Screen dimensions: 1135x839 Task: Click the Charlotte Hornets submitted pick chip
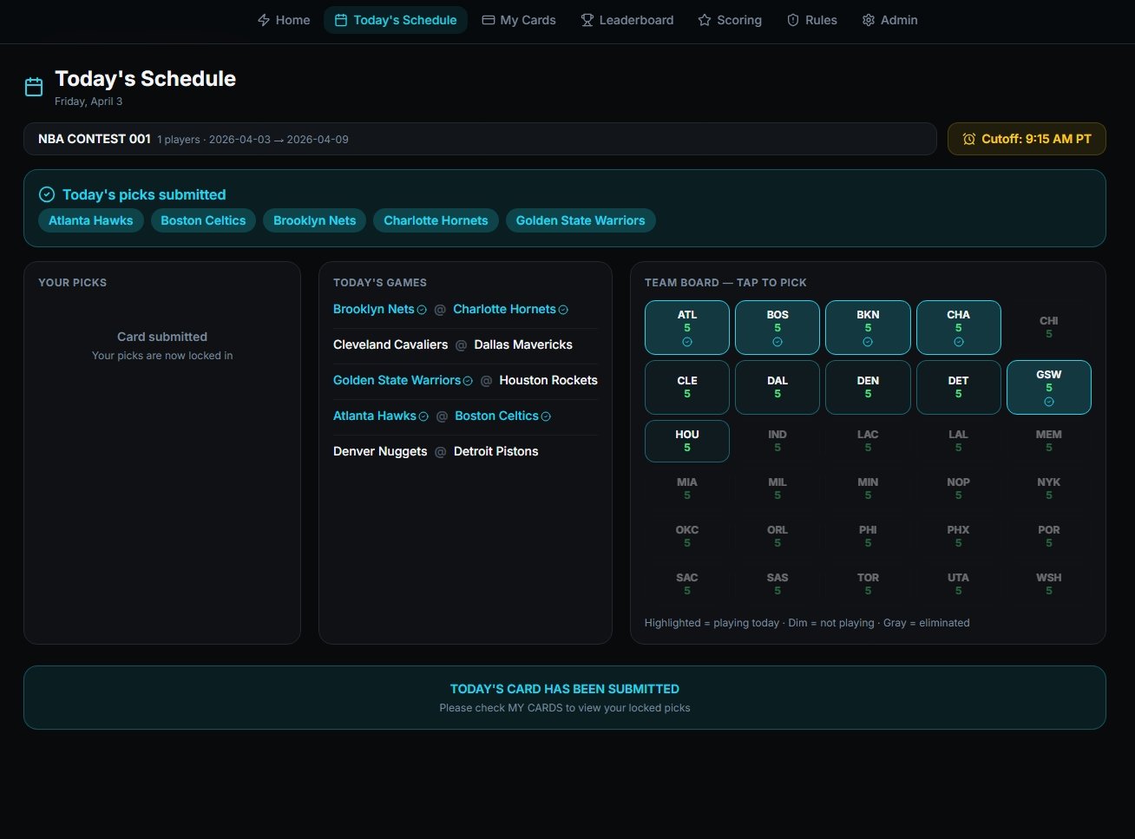click(436, 220)
